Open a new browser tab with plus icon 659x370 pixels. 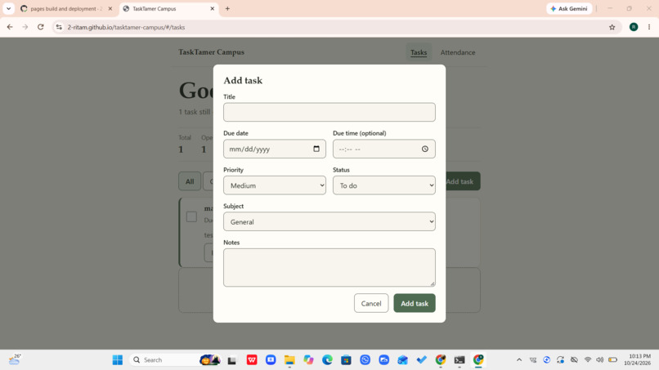point(227,8)
